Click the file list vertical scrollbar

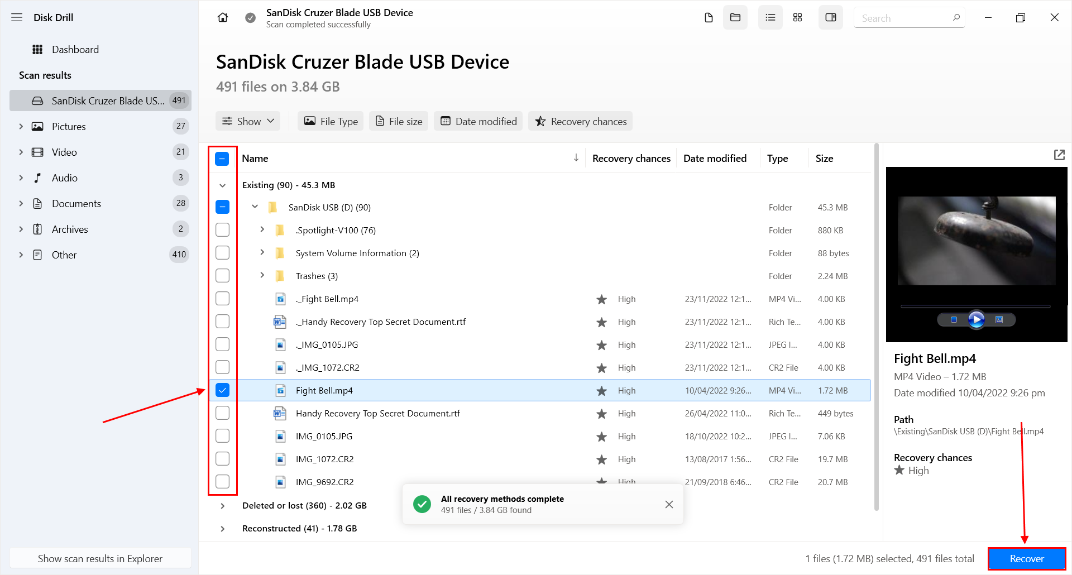876,327
